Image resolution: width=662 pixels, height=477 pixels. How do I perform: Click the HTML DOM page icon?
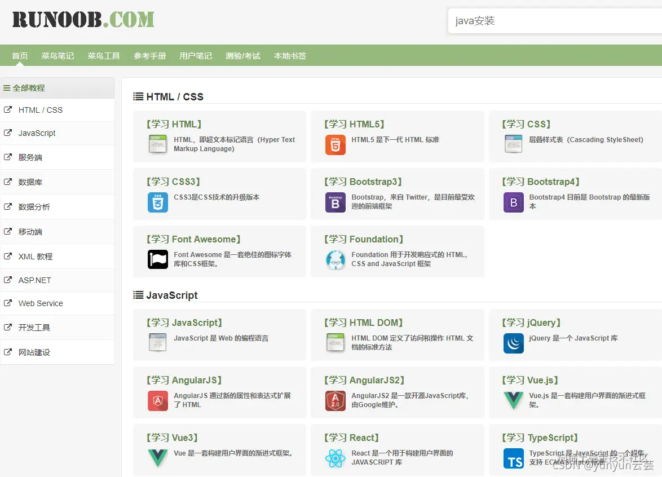pos(336,343)
